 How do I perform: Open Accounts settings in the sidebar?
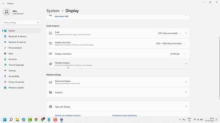pyautogui.click(x=21, y=59)
